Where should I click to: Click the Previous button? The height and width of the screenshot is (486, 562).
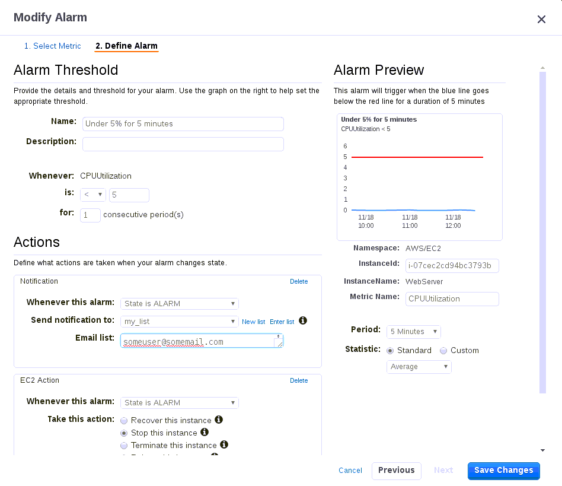coord(396,471)
